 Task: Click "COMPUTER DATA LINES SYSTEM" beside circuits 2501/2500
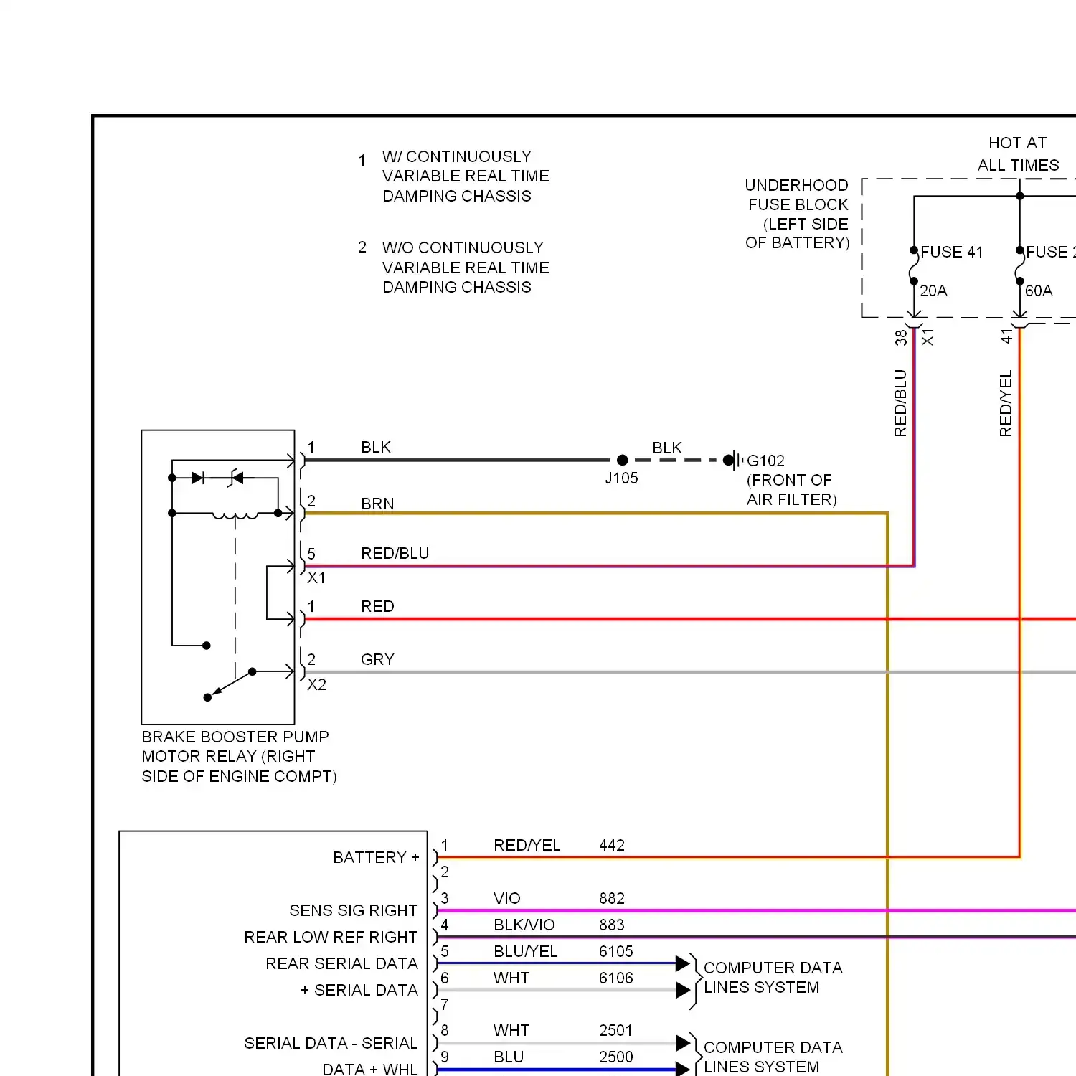(x=773, y=1057)
